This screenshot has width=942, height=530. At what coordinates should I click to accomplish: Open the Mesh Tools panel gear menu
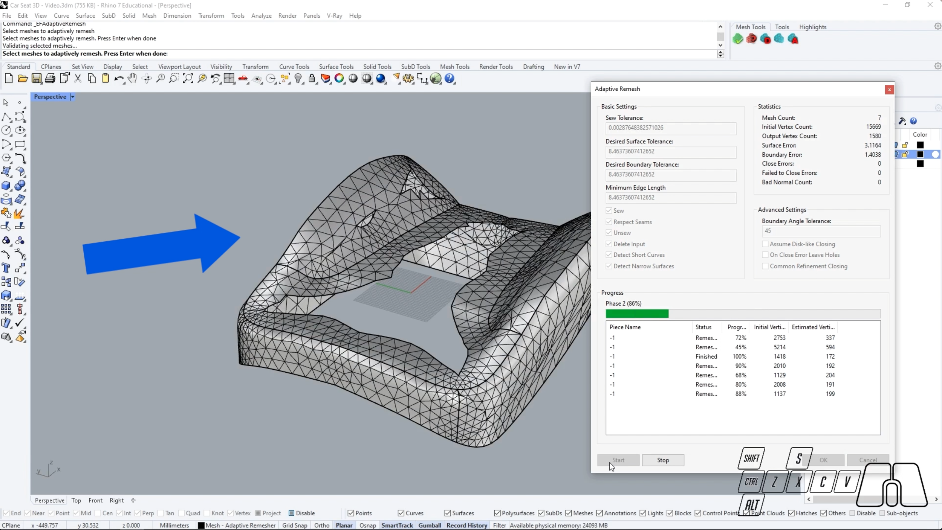point(938,26)
